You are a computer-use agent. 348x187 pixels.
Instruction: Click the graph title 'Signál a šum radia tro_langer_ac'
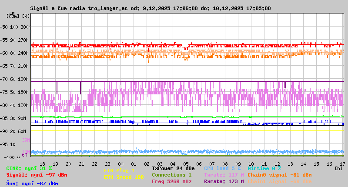[x=79, y=8]
